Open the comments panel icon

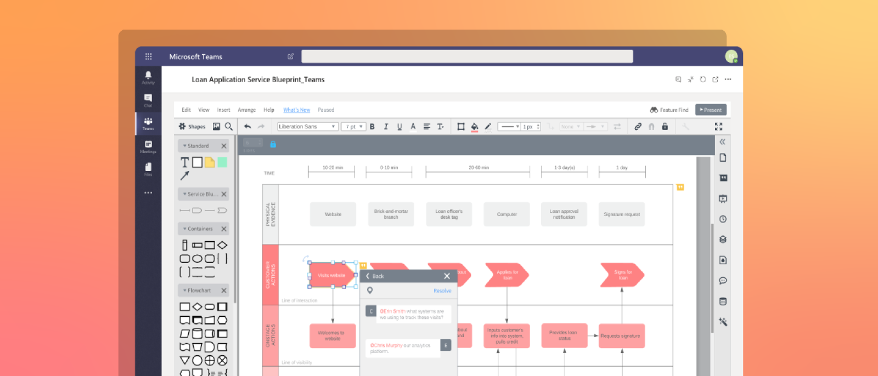click(x=723, y=281)
